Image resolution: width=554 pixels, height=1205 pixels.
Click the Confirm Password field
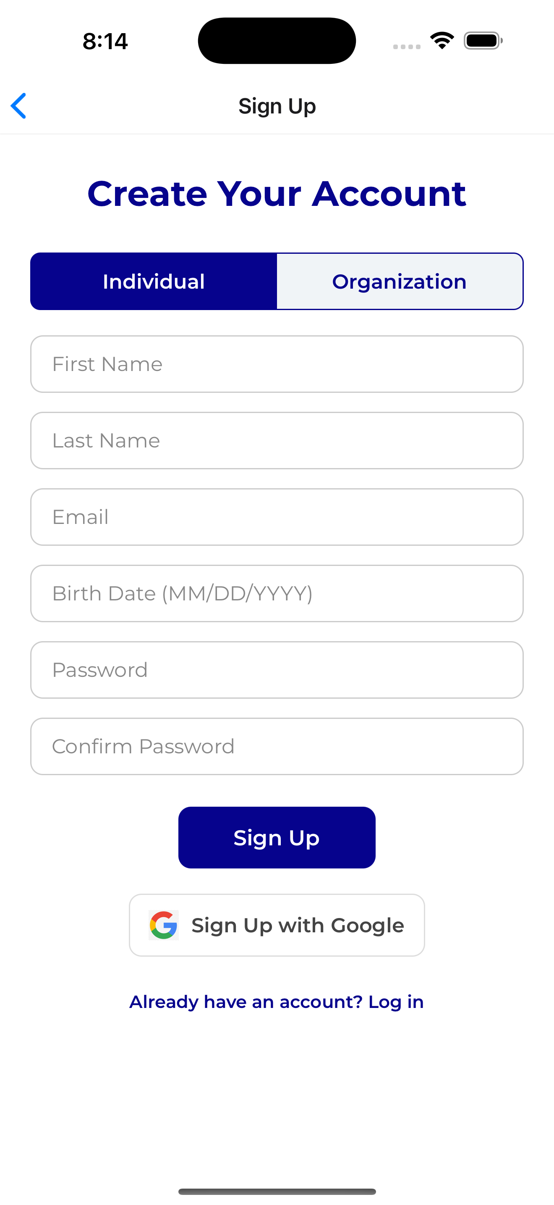pyautogui.click(x=277, y=746)
